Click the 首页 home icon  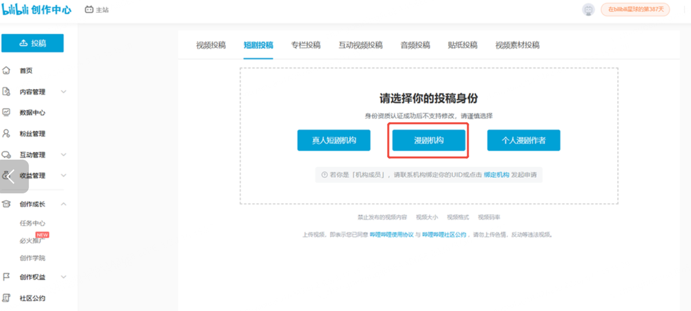click(x=6, y=71)
